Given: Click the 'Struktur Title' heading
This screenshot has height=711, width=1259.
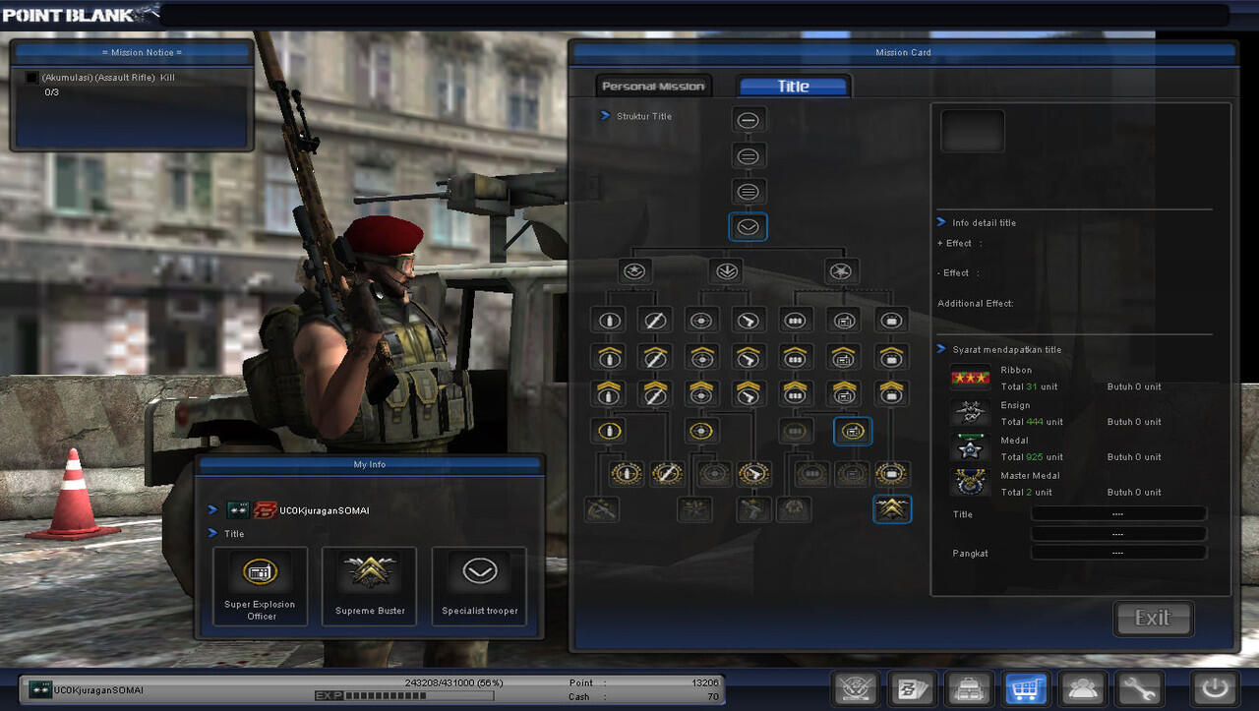Looking at the screenshot, I should 644,116.
